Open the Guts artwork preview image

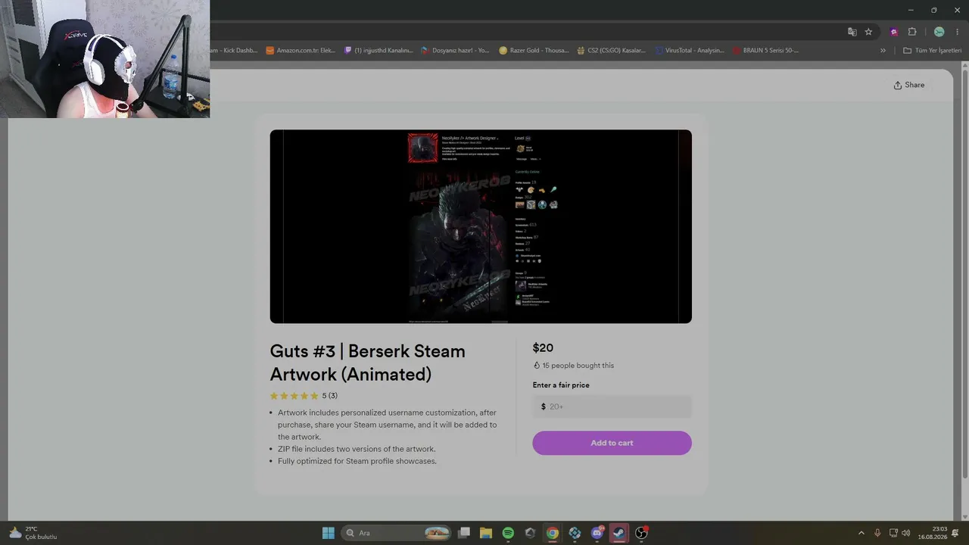481,226
